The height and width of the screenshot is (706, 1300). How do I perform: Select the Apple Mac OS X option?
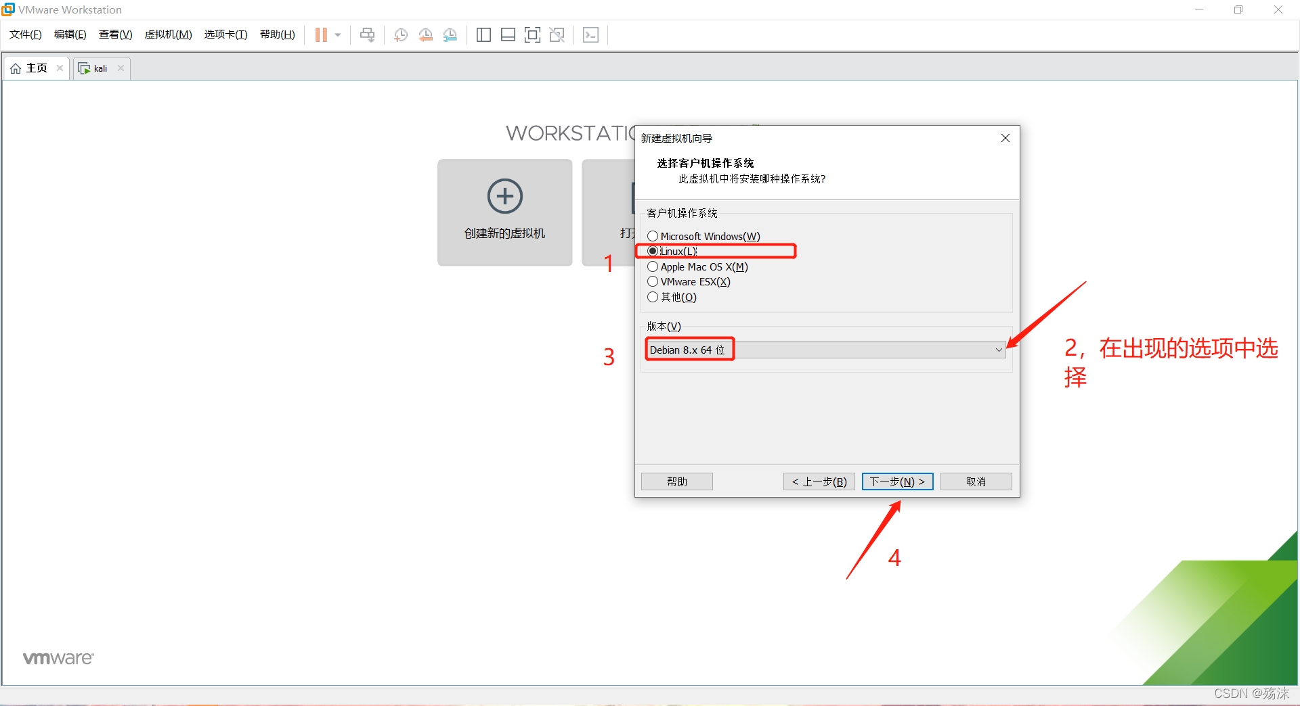[x=653, y=266]
